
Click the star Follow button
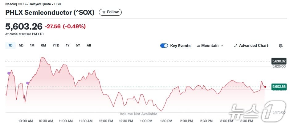(110, 12)
